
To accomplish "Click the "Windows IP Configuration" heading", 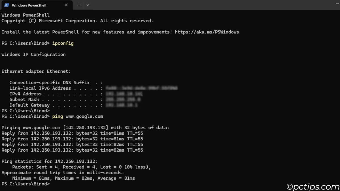I will (x=33, y=54).
